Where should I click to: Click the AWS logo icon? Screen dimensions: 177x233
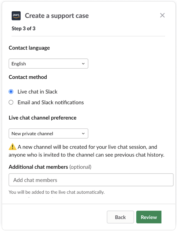pos(16,16)
